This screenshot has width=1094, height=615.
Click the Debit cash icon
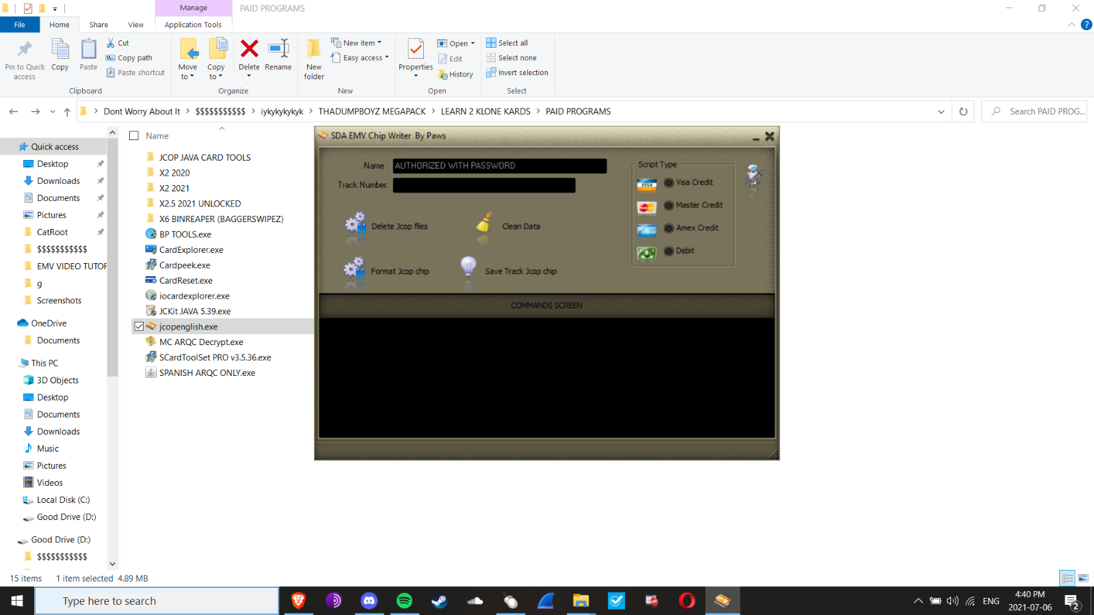[647, 253]
